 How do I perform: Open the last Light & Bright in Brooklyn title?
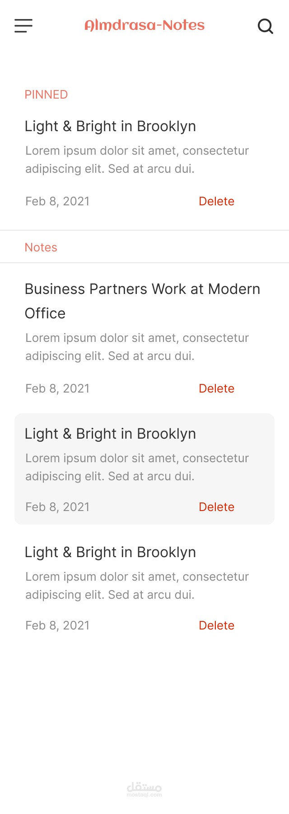point(110,552)
